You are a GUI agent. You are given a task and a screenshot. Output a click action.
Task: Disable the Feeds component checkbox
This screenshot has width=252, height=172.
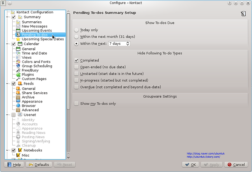pyautogui.click(x=14, y=84)
